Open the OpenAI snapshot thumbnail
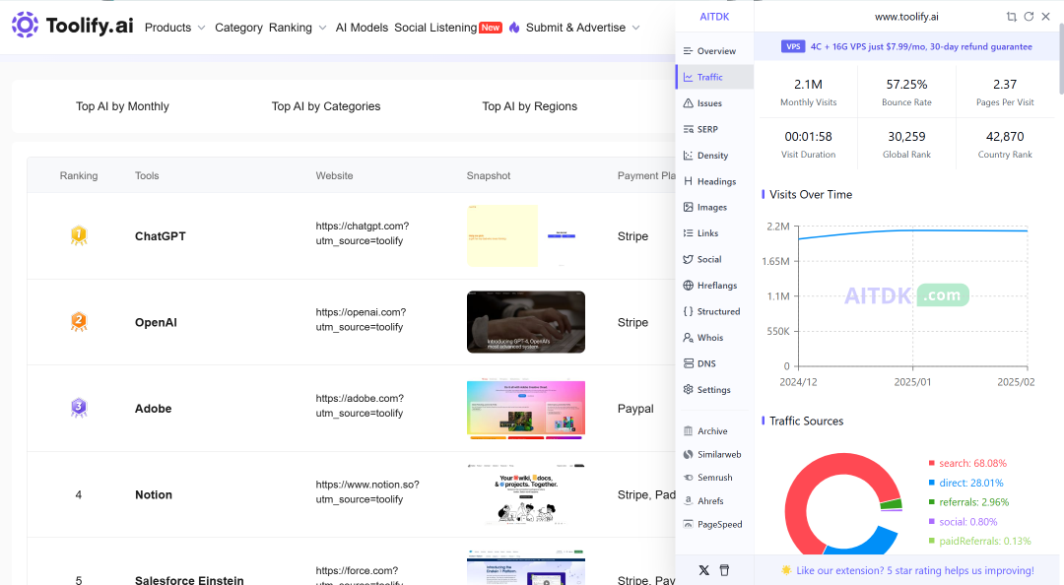The width and height of the screenshot is (1064, 585). [526, 322]
